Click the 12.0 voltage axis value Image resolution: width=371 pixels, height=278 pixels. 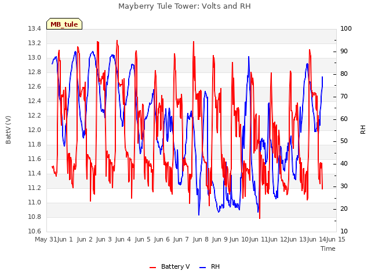pyautogui.click(x=35, y=130)
